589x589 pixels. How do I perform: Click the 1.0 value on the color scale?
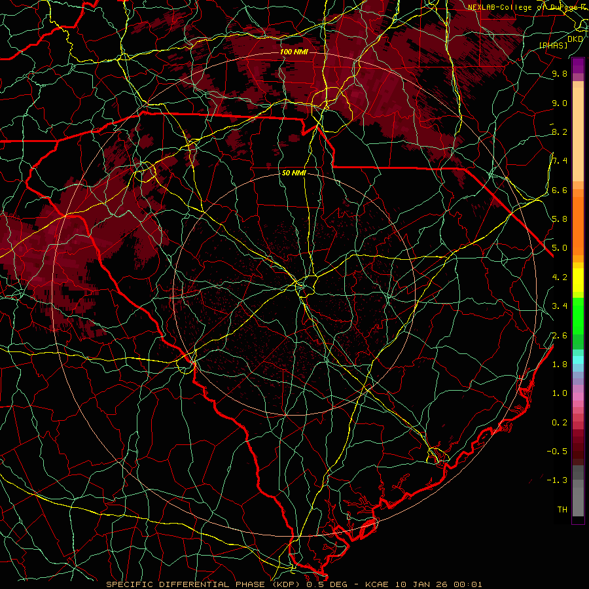click(x=560, y=393)
